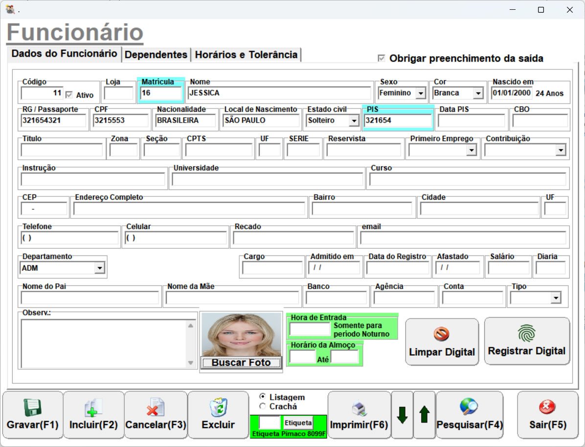Click the Matrícula field

pyautogui.click(x=161, y=93)
